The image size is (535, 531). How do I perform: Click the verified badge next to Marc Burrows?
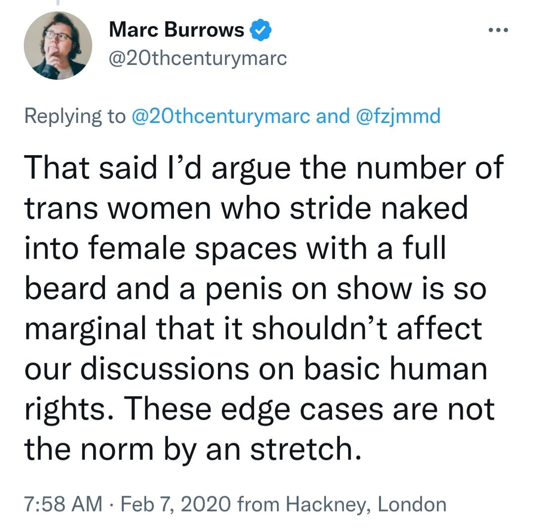click(x=261, y=30)
